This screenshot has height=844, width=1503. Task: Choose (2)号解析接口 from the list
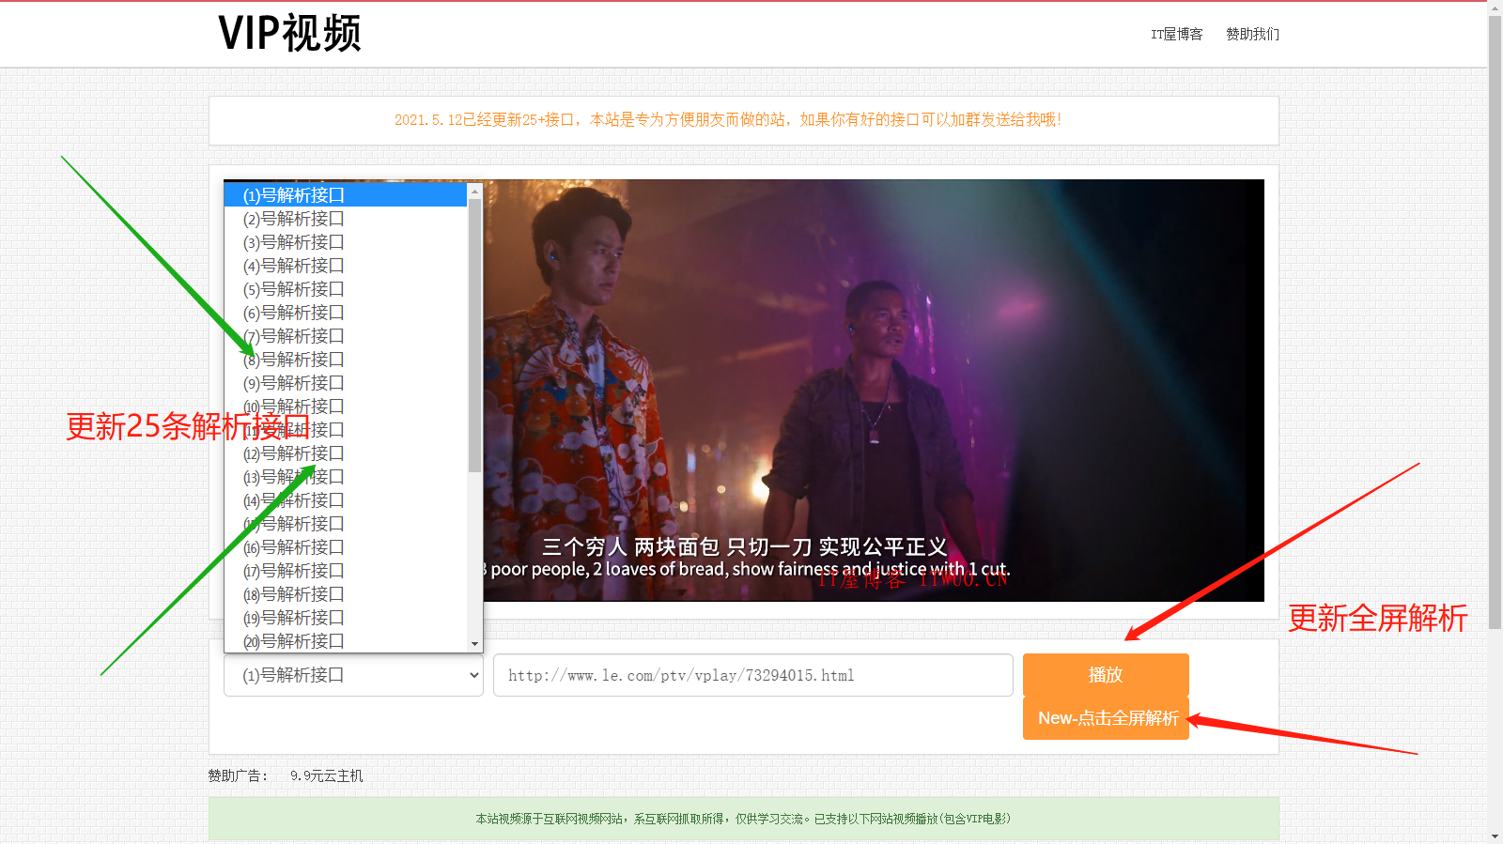[346, 219]
